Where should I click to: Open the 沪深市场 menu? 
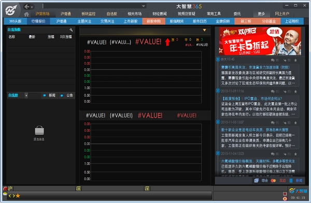(x=43, y=13)
